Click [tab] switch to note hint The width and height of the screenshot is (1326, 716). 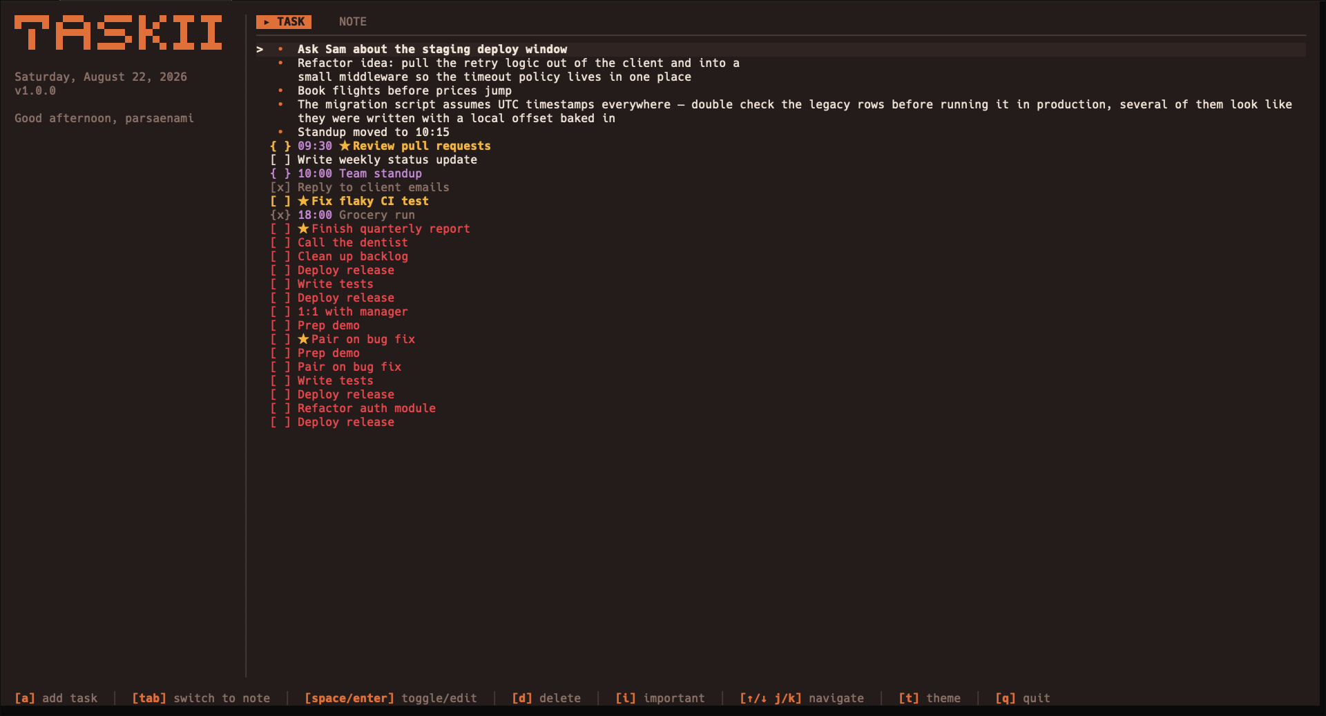[x=201, y=698]
